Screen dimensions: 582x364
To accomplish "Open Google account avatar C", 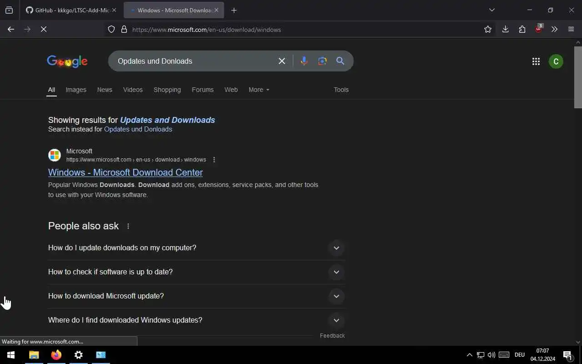I will pos(556,61).
